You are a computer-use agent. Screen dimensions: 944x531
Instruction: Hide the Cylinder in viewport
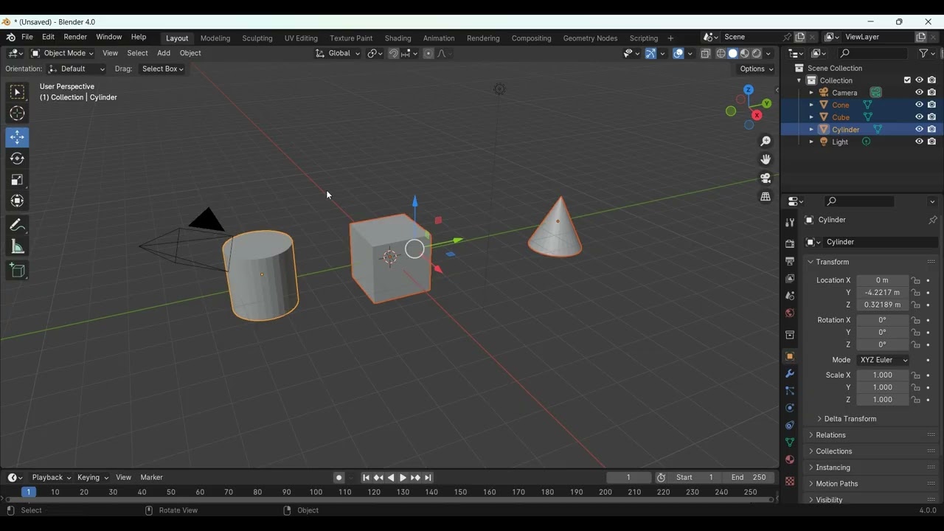919,129
